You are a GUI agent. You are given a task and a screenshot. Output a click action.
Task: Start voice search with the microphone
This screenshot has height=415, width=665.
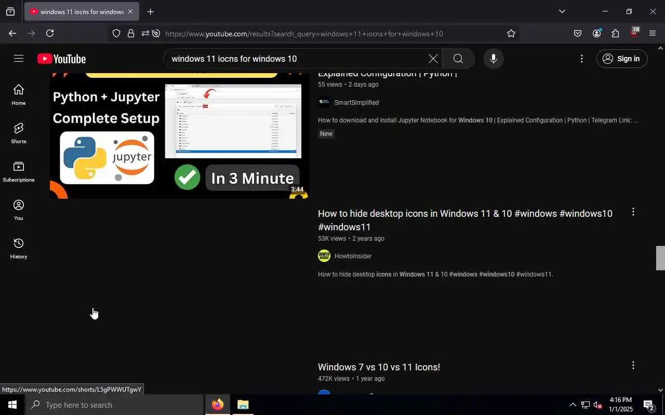point(494,59)
